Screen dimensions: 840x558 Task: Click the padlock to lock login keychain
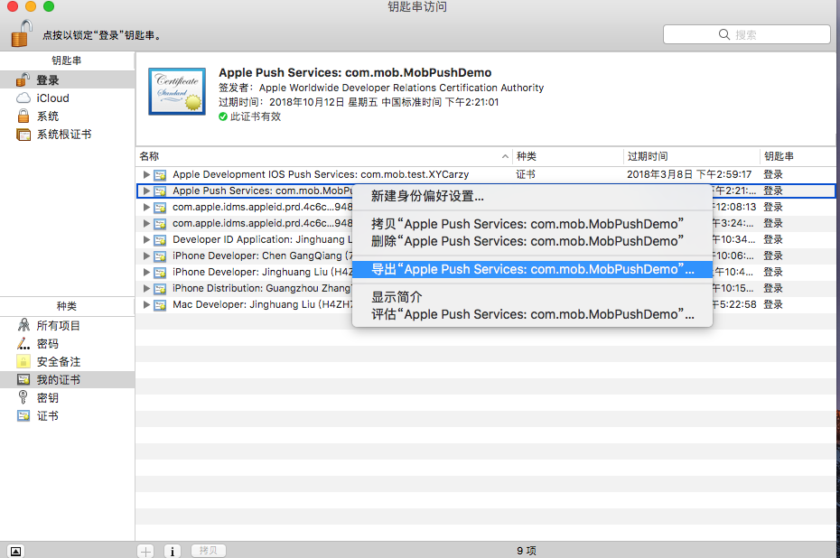point(22,33)
